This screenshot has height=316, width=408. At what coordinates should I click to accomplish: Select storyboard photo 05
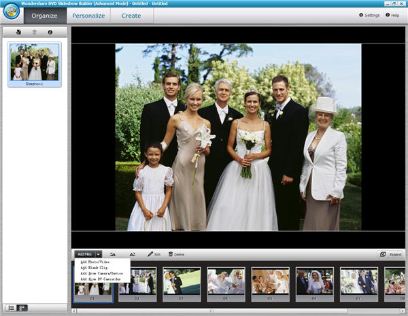[271, 285]
